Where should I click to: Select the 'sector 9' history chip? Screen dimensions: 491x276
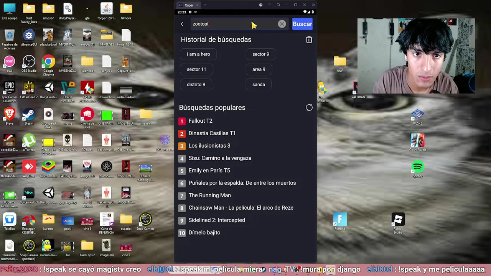[x=261, y=54]
